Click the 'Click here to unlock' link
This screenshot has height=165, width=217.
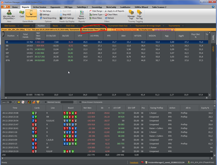pos(163,30)
